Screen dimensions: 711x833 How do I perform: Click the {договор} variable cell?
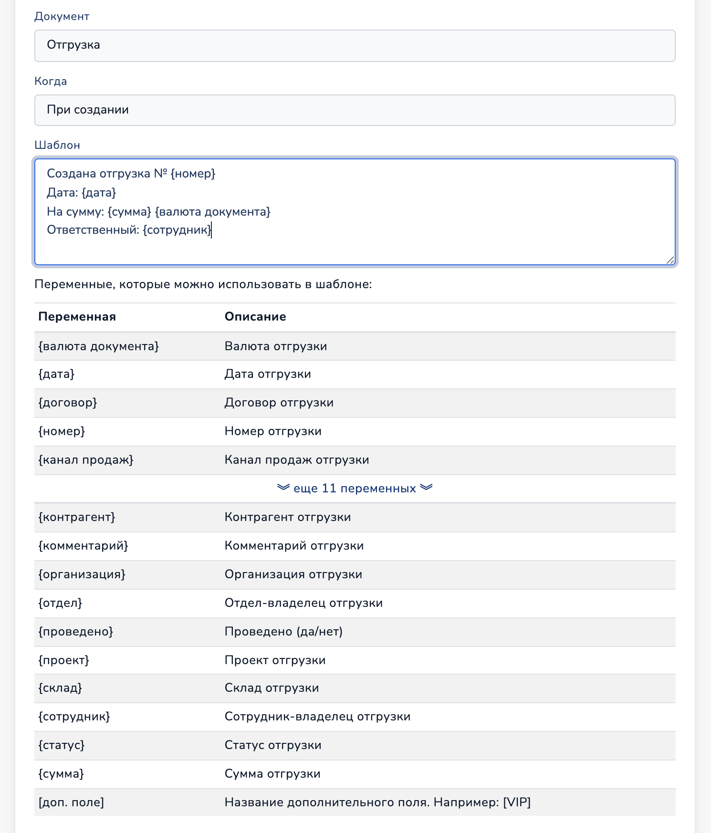point(68,403)
